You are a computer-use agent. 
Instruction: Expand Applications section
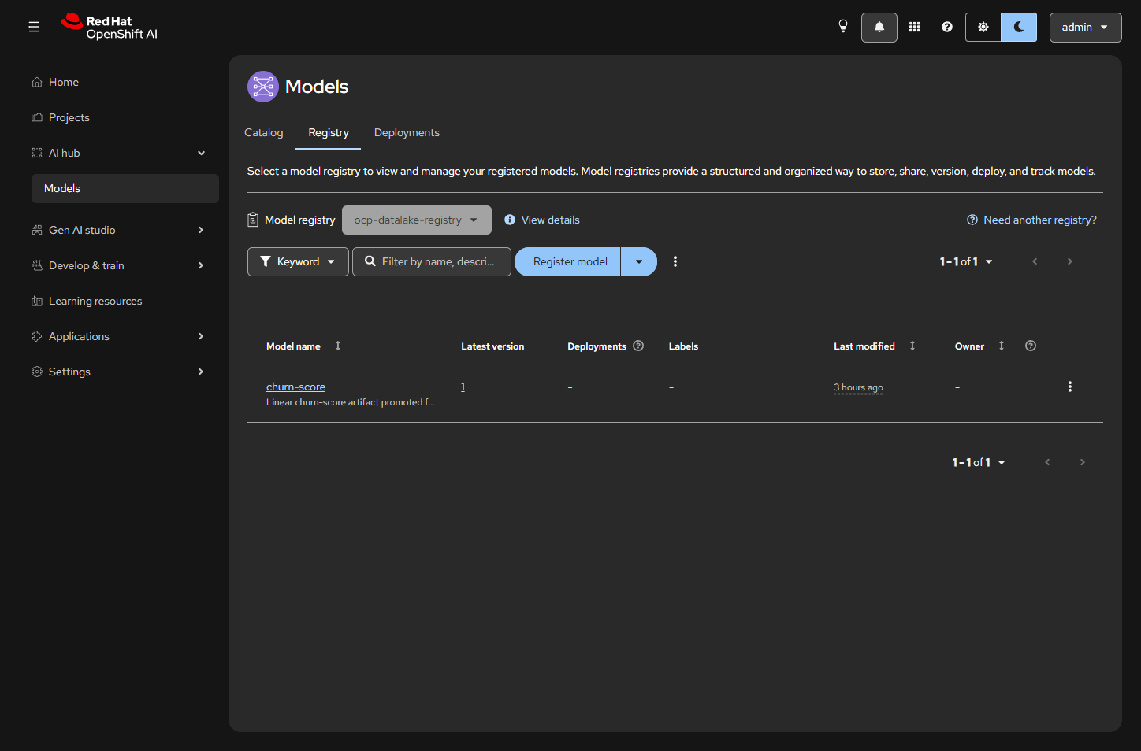click(x=125, y=336)
